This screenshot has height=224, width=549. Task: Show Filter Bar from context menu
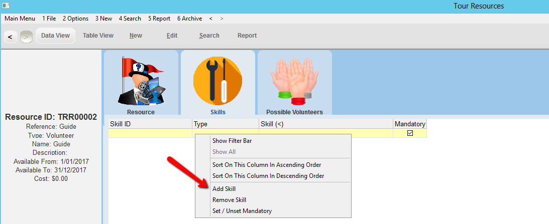pyautogui.click(x=232, y=141)
